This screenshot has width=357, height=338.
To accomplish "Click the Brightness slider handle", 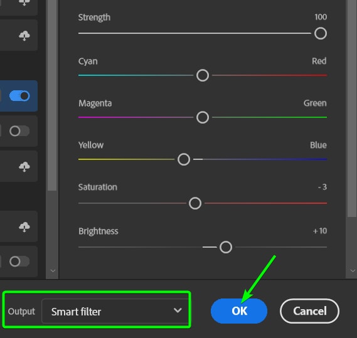I will pyautogui.click(x=226, y=247).
